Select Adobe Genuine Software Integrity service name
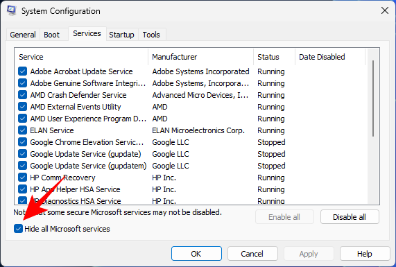Viewport: 396px width, 267px height. click(88, 83)
